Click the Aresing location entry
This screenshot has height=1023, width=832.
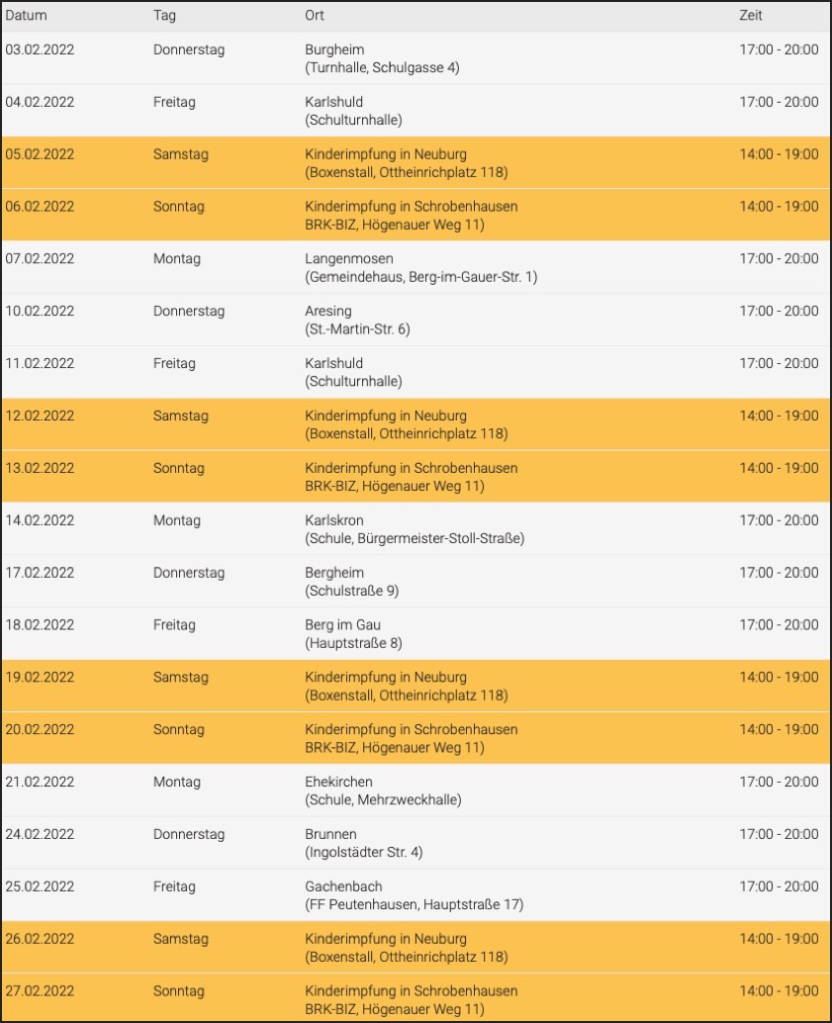click(x=327, y=312)
